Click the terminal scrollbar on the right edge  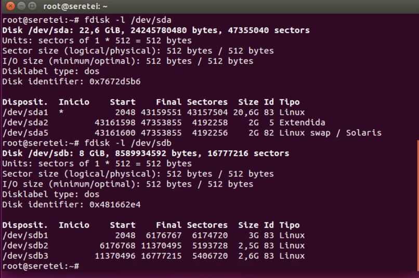pos(417,206)
